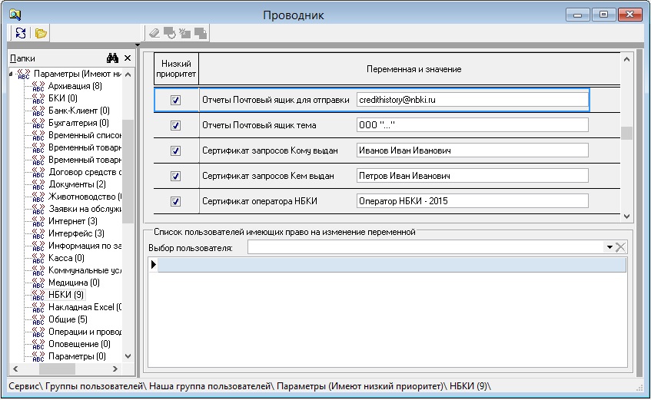Click the Иванов Иван Иванович input field
Screen dimensions: 651x400
click(472, 150)
